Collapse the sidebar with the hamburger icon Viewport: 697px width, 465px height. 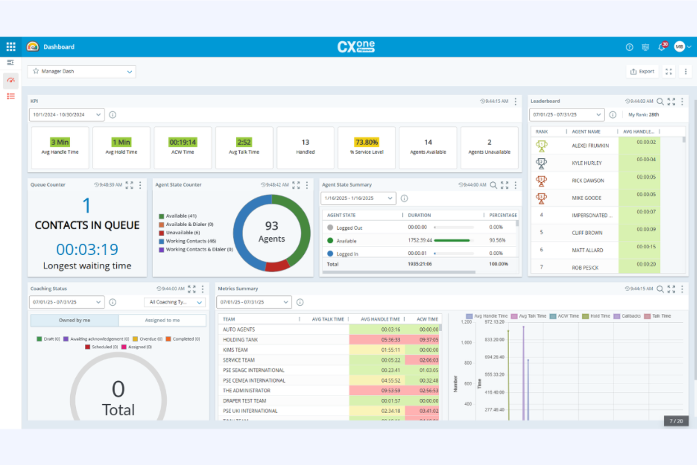pyautogui.click(x=10, y=62)
